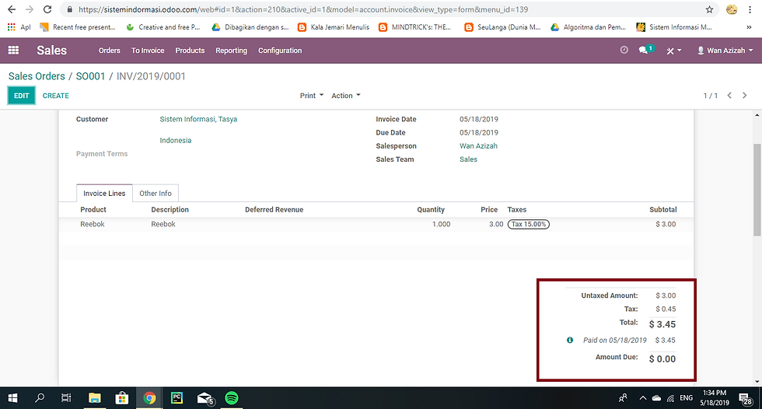Click the browser back arrow
Viewport: 762px width, 409px height.
point(12,9)
